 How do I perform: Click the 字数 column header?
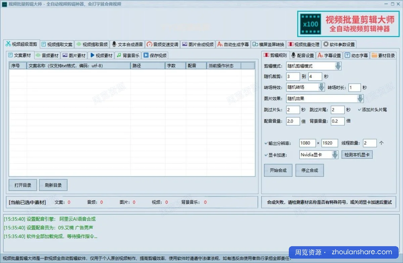pos(175,66)
